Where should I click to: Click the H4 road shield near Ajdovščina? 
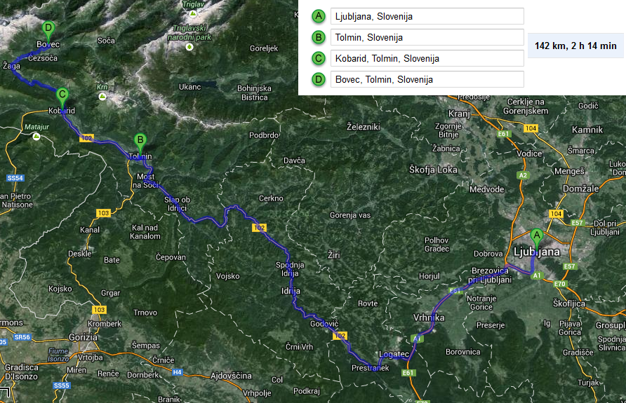178,372
